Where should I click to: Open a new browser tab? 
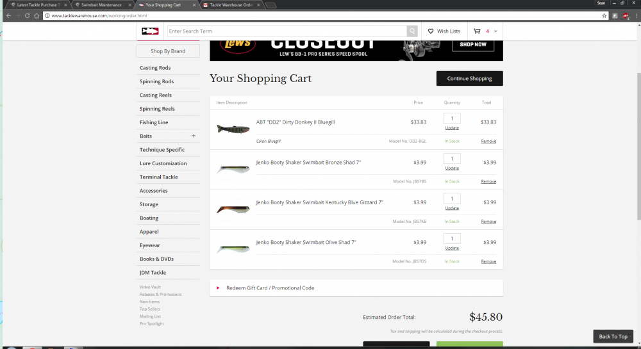(x=271, y=5)
